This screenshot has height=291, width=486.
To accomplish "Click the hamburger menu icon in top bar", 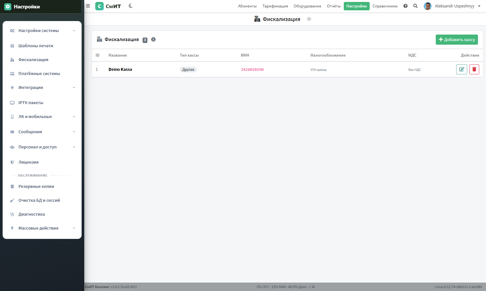I will [x=88, y=6].
